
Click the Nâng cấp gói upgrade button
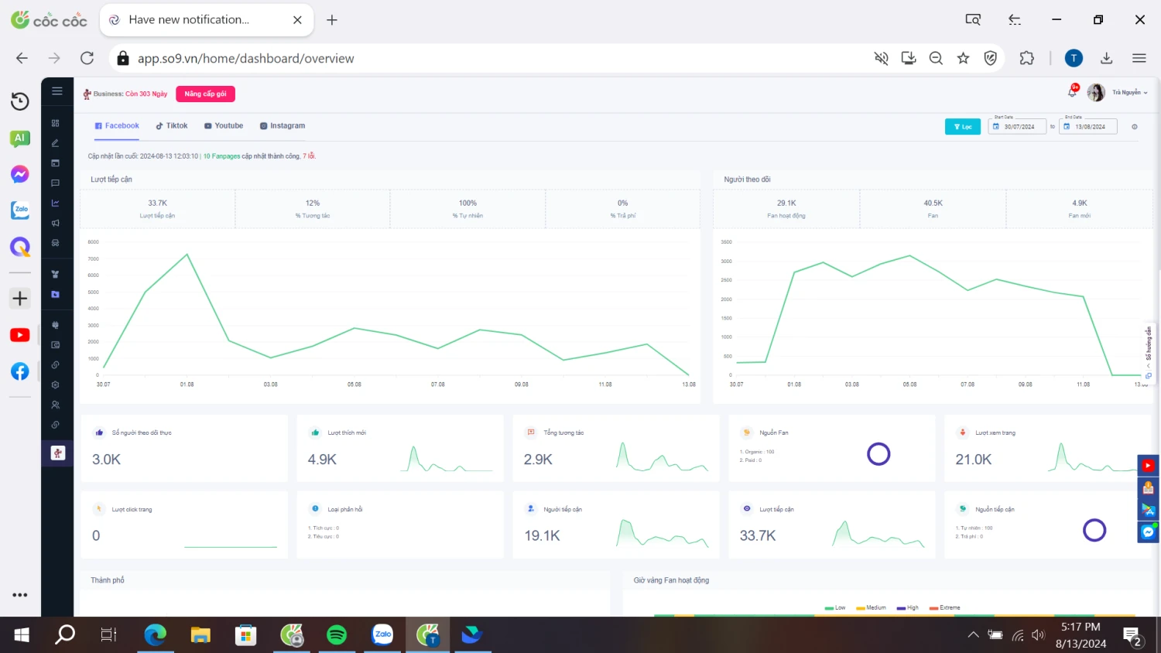pos(205,94)
